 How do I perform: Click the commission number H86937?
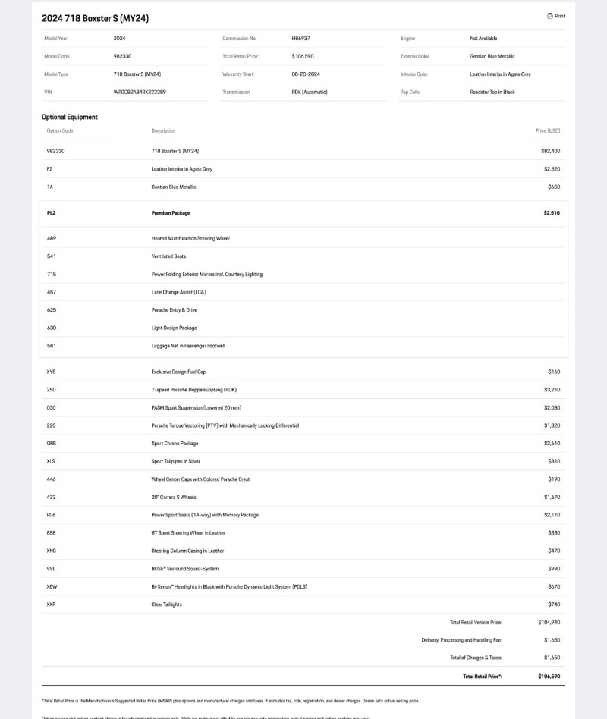click(300, 38)
